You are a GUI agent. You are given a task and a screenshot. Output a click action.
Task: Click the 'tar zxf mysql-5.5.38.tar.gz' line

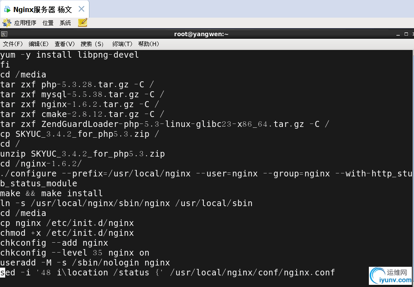coord(82,95)
